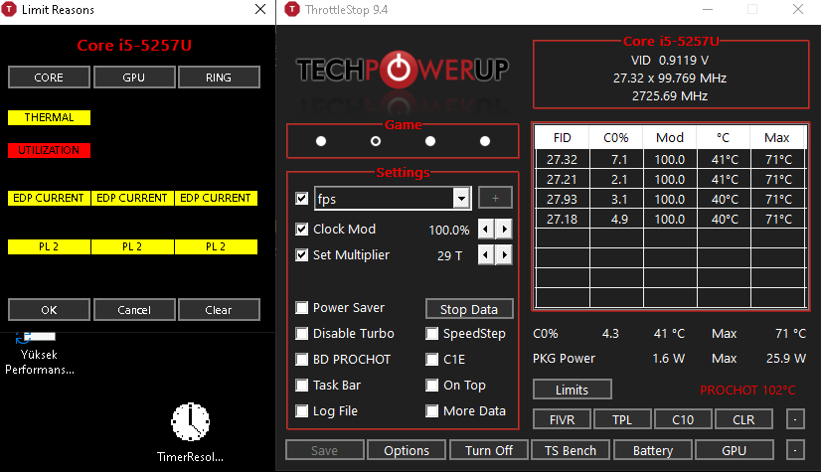The width and height of the screenshot is (821, 472).
Task: Click the 27.93 FID cell
Action: coord(563,200)
